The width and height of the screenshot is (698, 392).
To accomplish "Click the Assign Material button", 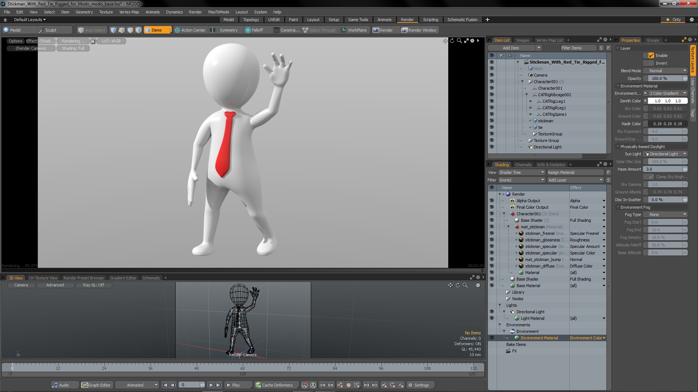I will [575, 172].
